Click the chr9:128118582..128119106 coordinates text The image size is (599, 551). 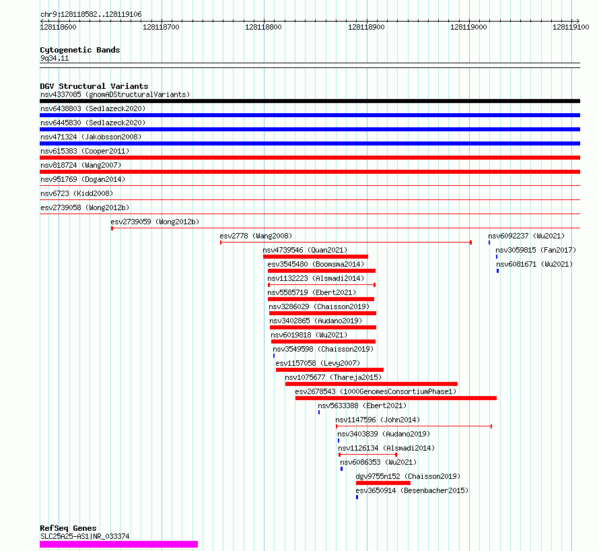point(91,14)
